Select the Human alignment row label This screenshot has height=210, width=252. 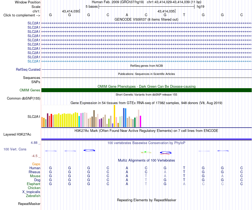[35, 168]
